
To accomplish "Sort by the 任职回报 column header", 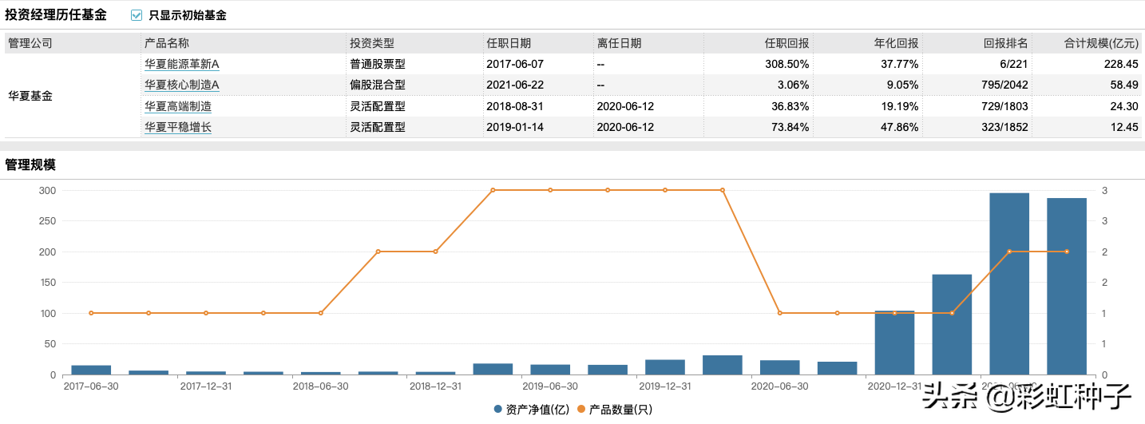I will pos(787,43).
